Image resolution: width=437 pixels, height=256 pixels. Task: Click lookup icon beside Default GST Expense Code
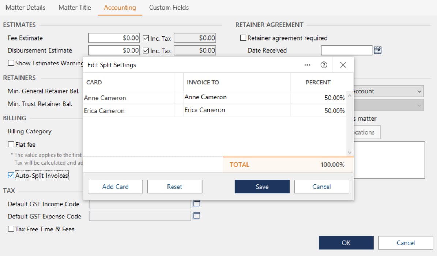[196, 216]
